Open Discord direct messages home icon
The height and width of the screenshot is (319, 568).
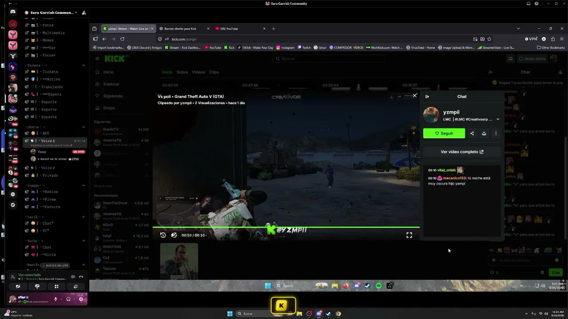(x=13, y=12)
